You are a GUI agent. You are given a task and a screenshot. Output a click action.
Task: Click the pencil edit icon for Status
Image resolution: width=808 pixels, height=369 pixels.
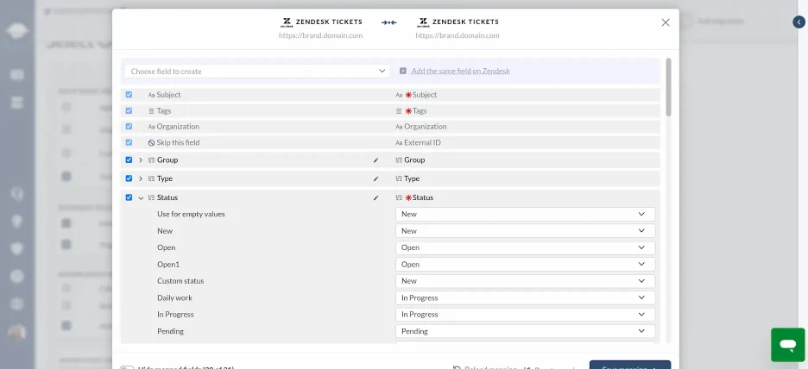tap(376, 197)
